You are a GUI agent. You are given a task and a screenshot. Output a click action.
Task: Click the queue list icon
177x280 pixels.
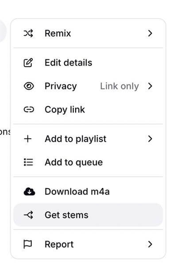(28, 162)
